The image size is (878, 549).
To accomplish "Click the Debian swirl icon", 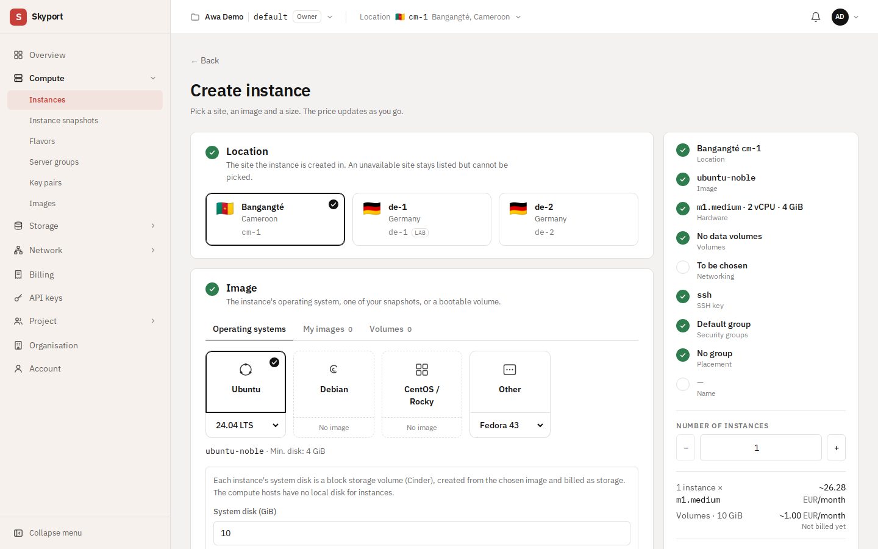I will tap(334, 369).
